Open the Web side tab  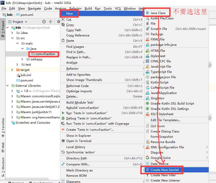click(x=3, y=147)
